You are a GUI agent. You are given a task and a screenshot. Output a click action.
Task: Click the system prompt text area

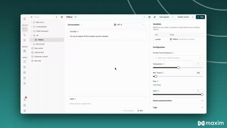107,36
